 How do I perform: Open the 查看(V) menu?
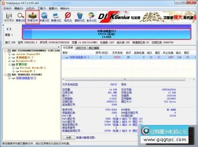[53, 9]
